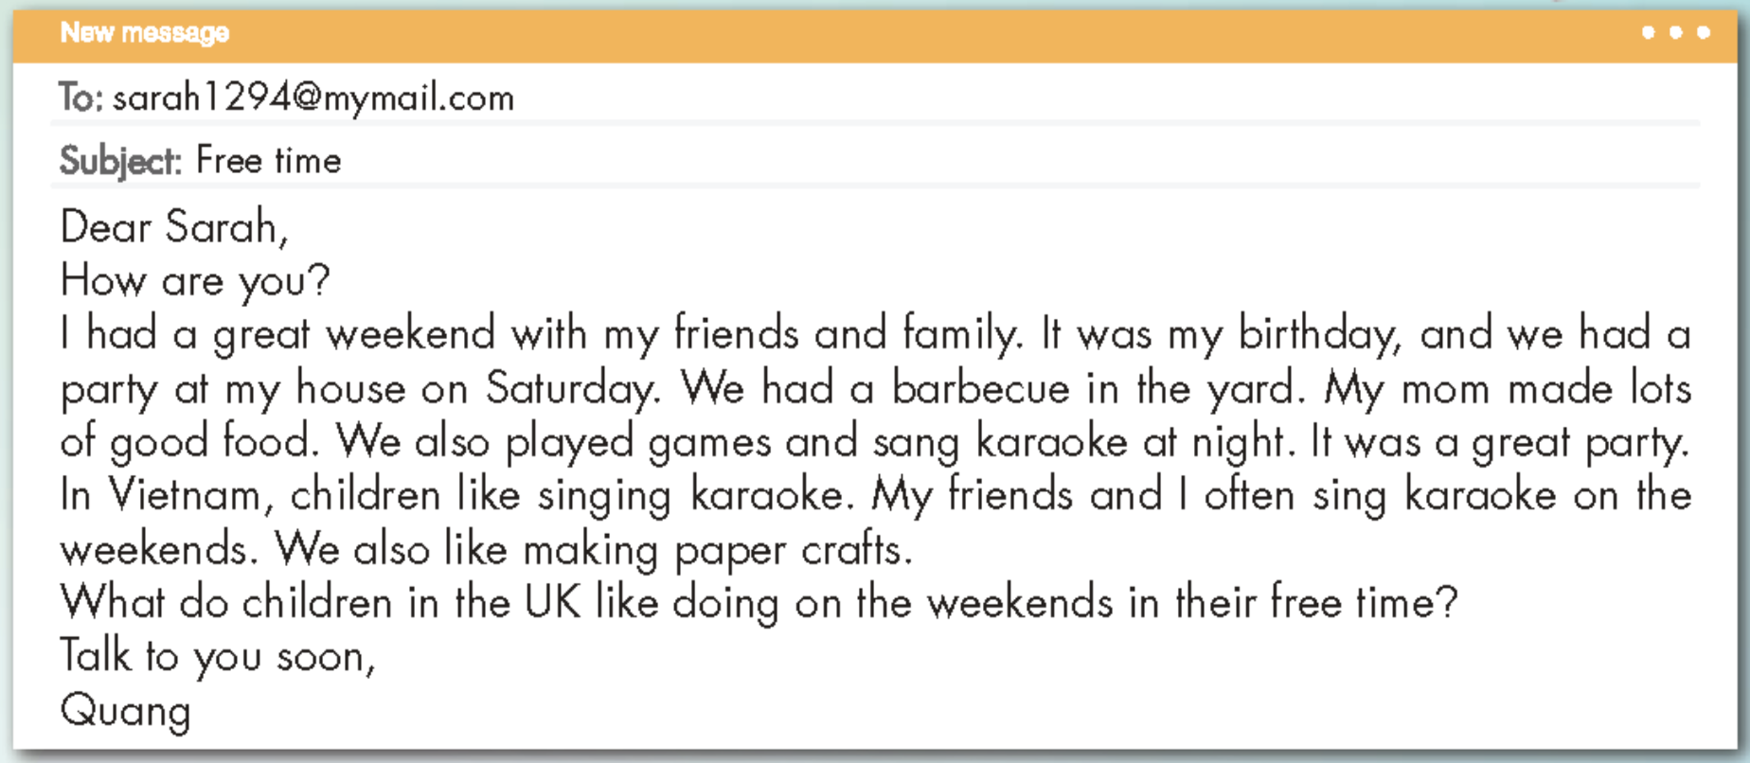Click the "Talk to you soon," closing line
The width and height of the screenshot is (1750, 763).
(x=218, y=656)
